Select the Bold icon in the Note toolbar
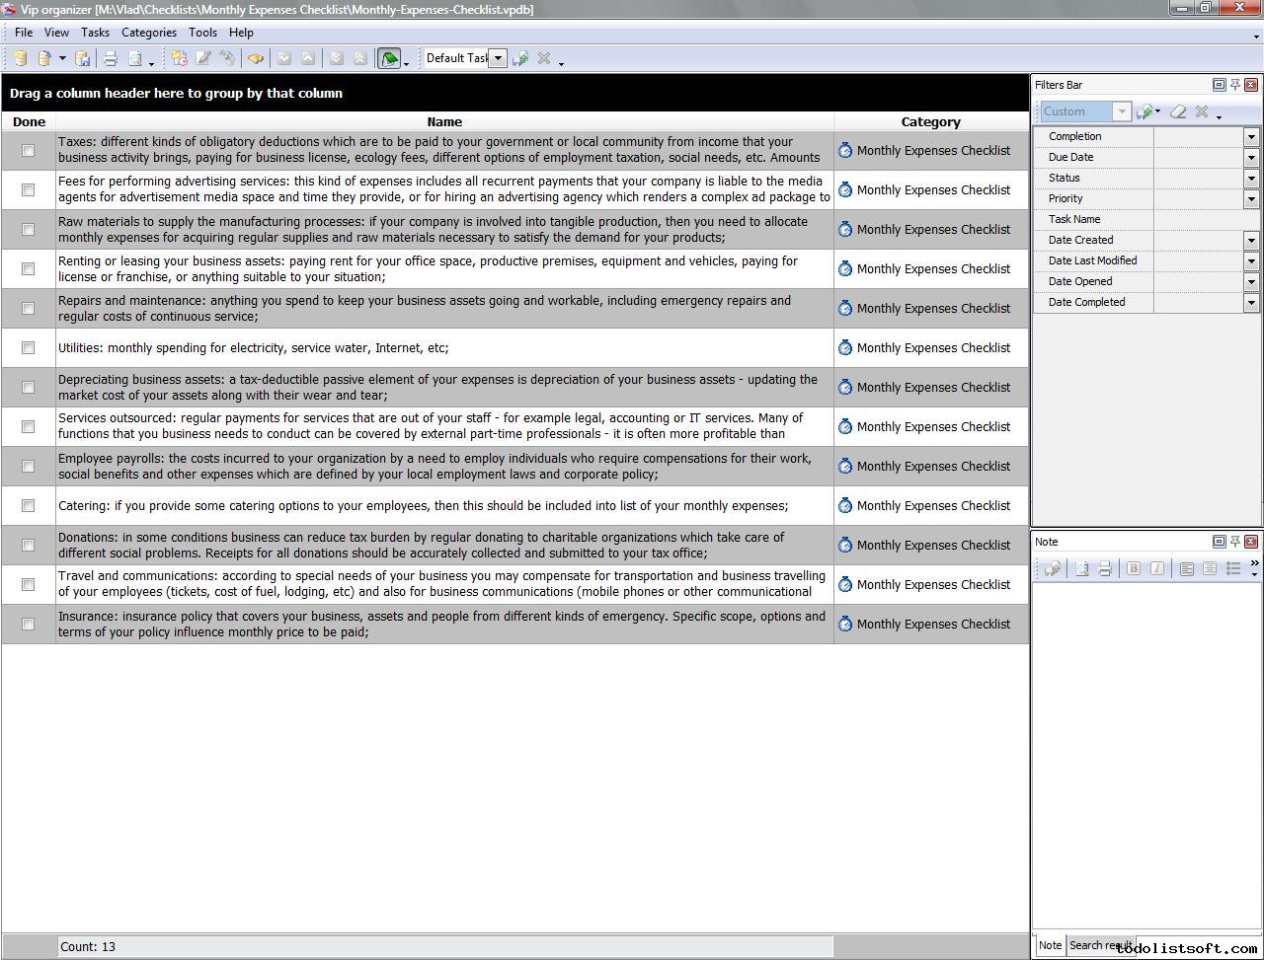This screenshot has width=1264, height=960. pyautogui.click(x=1134, y=569)
